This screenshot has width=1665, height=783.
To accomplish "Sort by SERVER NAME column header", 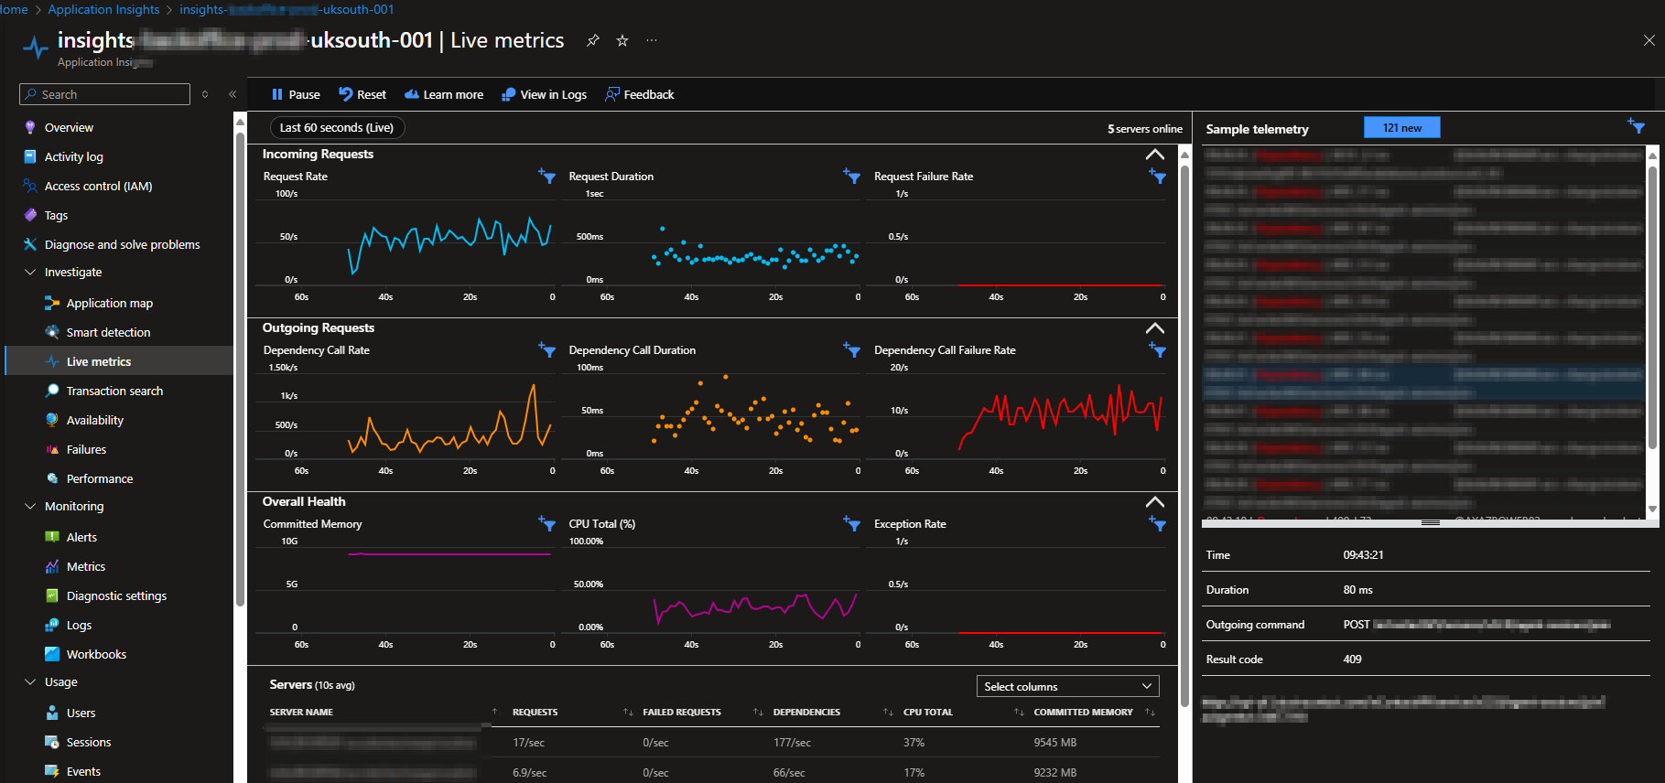I will tap(301, 712).
